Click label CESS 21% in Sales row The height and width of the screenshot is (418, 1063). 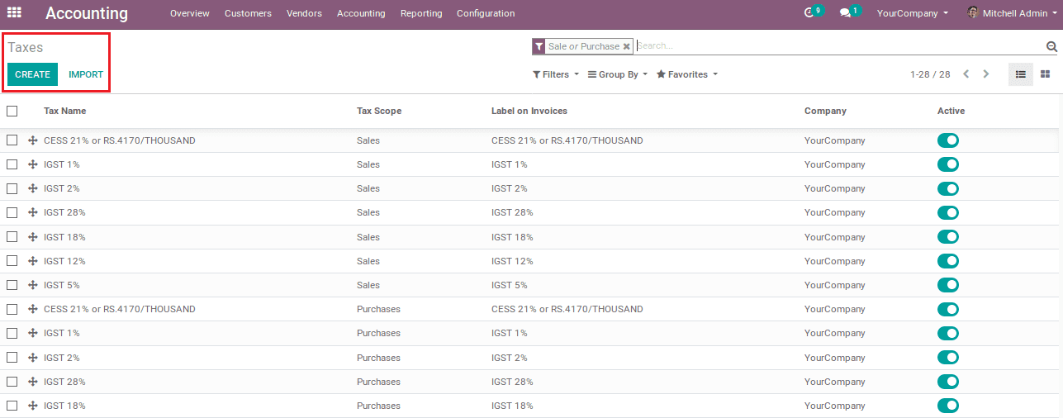567,140
